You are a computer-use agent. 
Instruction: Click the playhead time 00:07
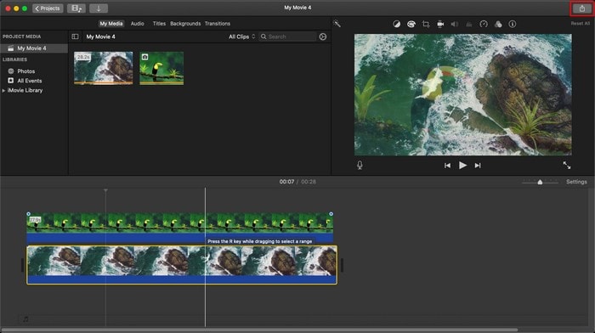tap(286, 182)
